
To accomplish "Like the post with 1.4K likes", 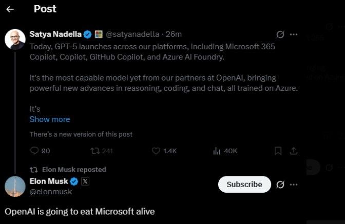I will pyautogui.click(x=157, y=151).
